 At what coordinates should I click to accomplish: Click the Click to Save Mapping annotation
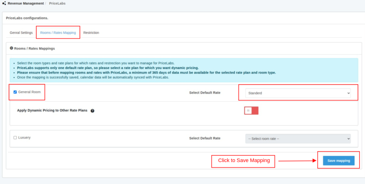244,161
